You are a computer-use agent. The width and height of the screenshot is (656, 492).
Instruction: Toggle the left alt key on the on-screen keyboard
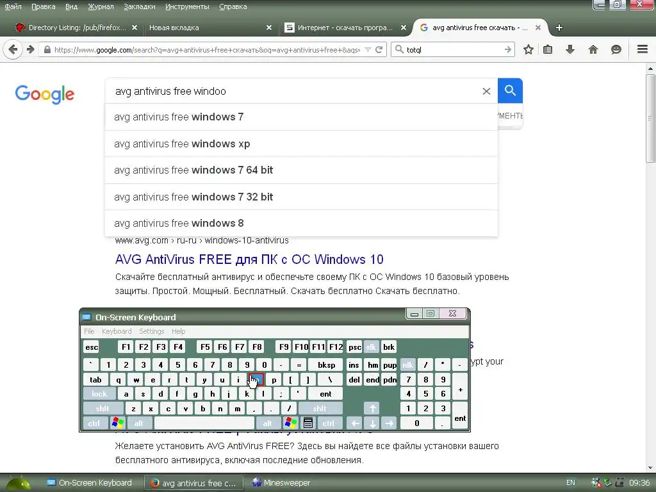139,423
